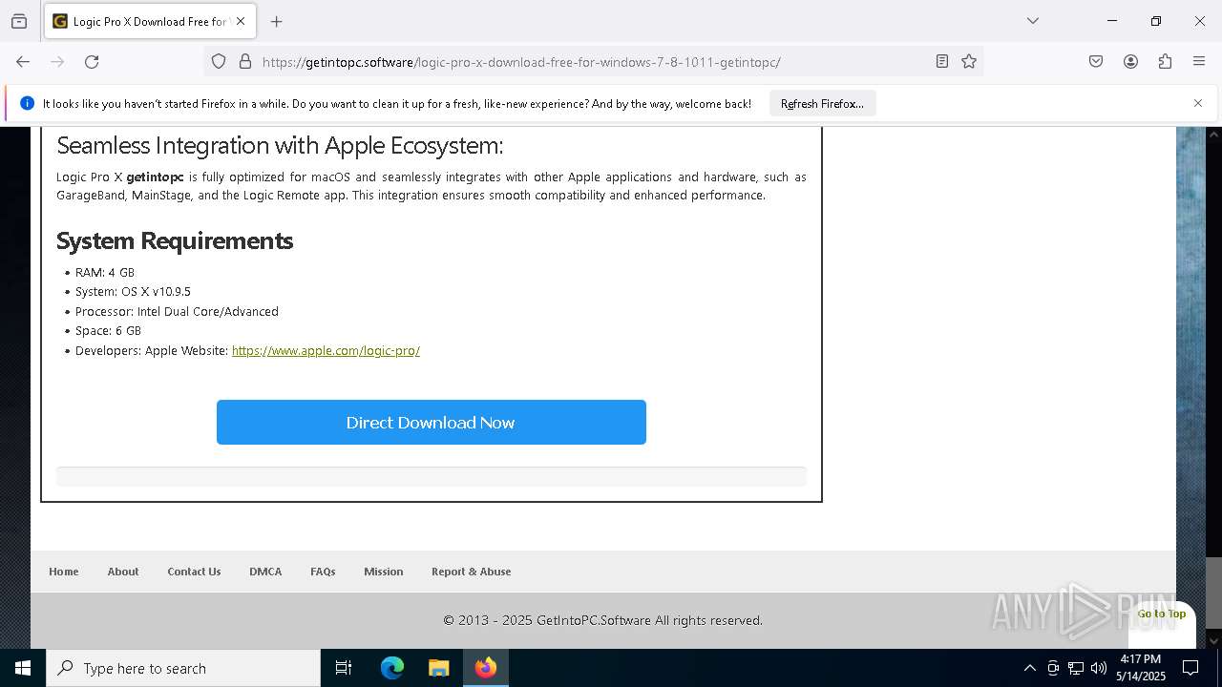Select the 'System: OS X v10.9.5' item
1222x687 pixels.
[133, 292]
